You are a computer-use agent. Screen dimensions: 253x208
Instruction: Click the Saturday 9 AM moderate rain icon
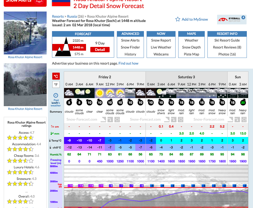(x=181, y=93)
